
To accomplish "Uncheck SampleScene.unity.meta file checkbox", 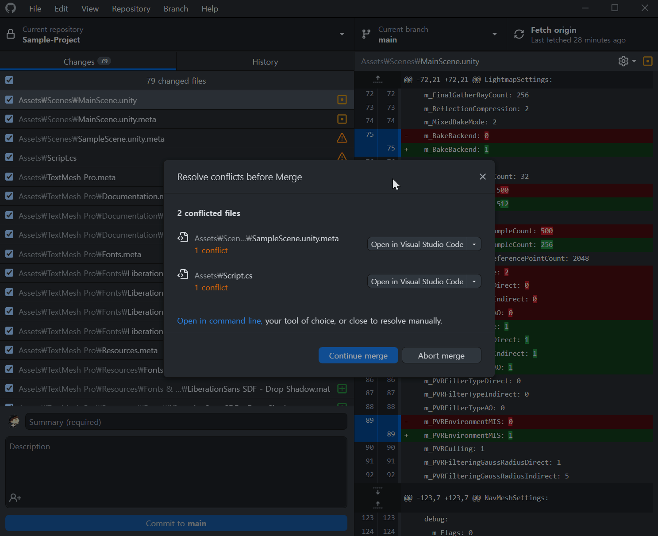I will [9, 138].
